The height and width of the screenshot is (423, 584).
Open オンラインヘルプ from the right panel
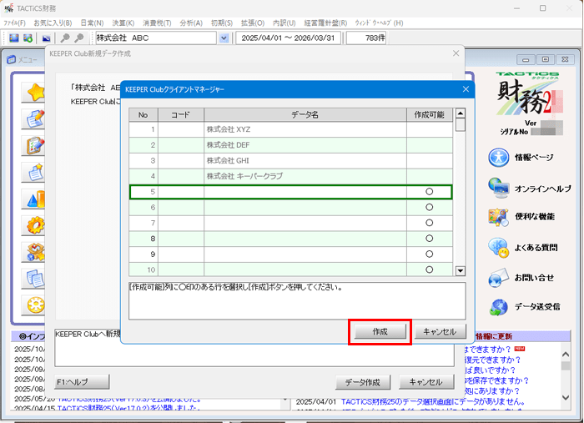(x=499, y=188)
